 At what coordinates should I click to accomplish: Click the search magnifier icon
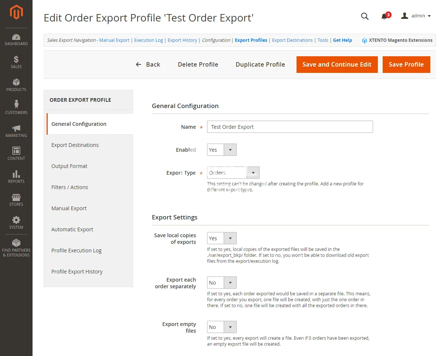coord(365,16)
